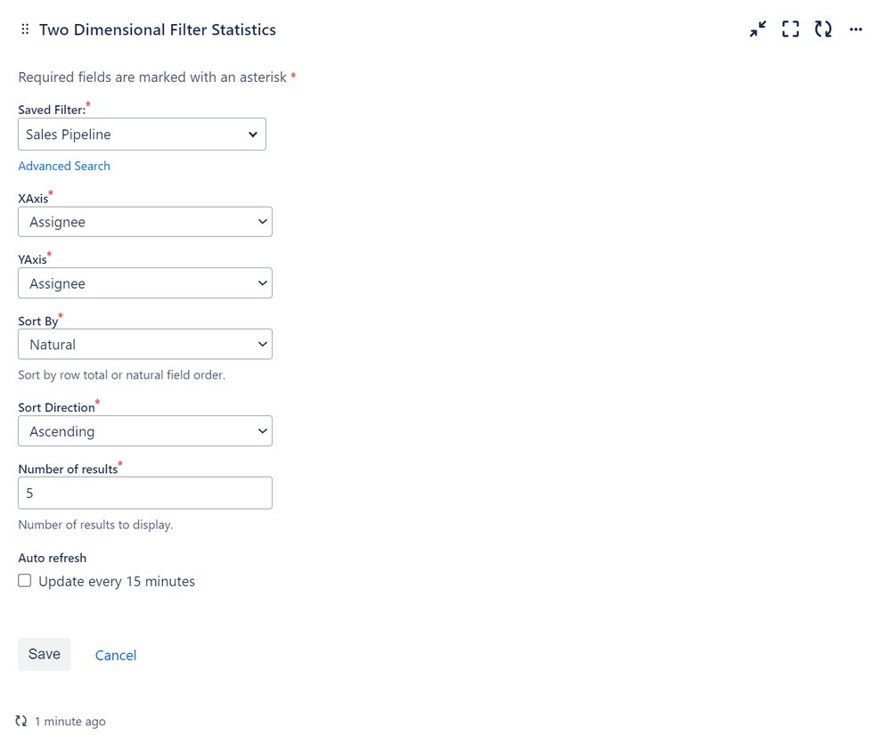Refresh the gadget using top icon

coord(823,29)
